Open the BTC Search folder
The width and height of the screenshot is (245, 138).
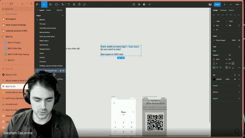[11, 19]
